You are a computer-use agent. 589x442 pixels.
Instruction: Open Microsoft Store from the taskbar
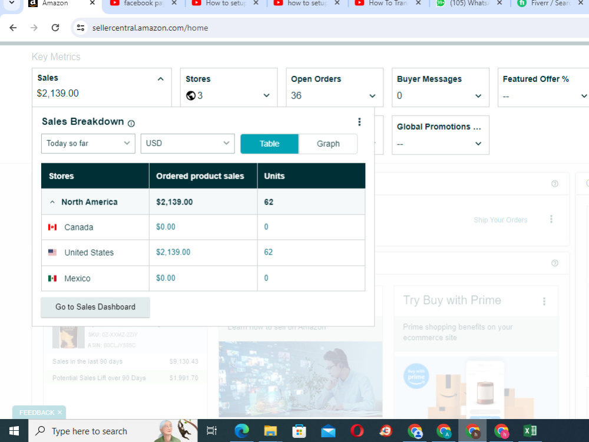[299, 431]
